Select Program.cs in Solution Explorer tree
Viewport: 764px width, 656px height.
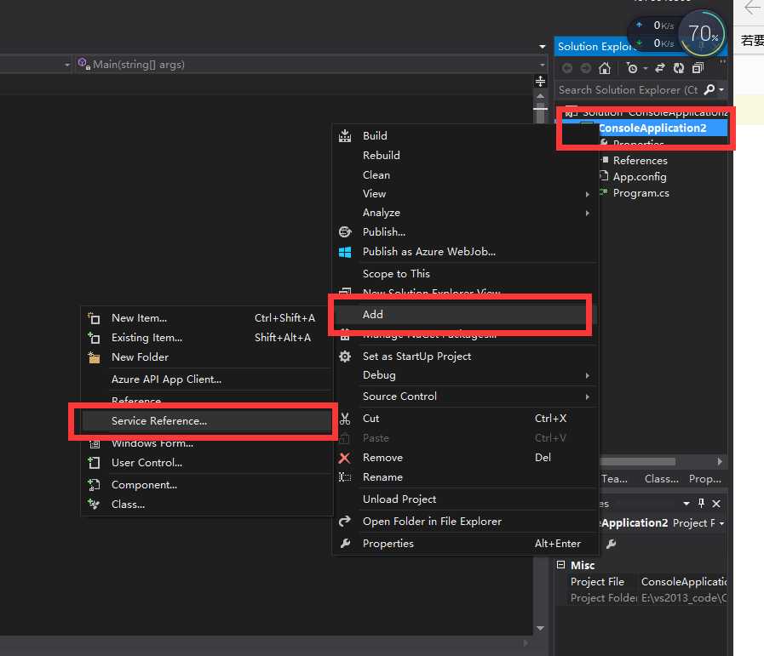click(x=640, y=192)
